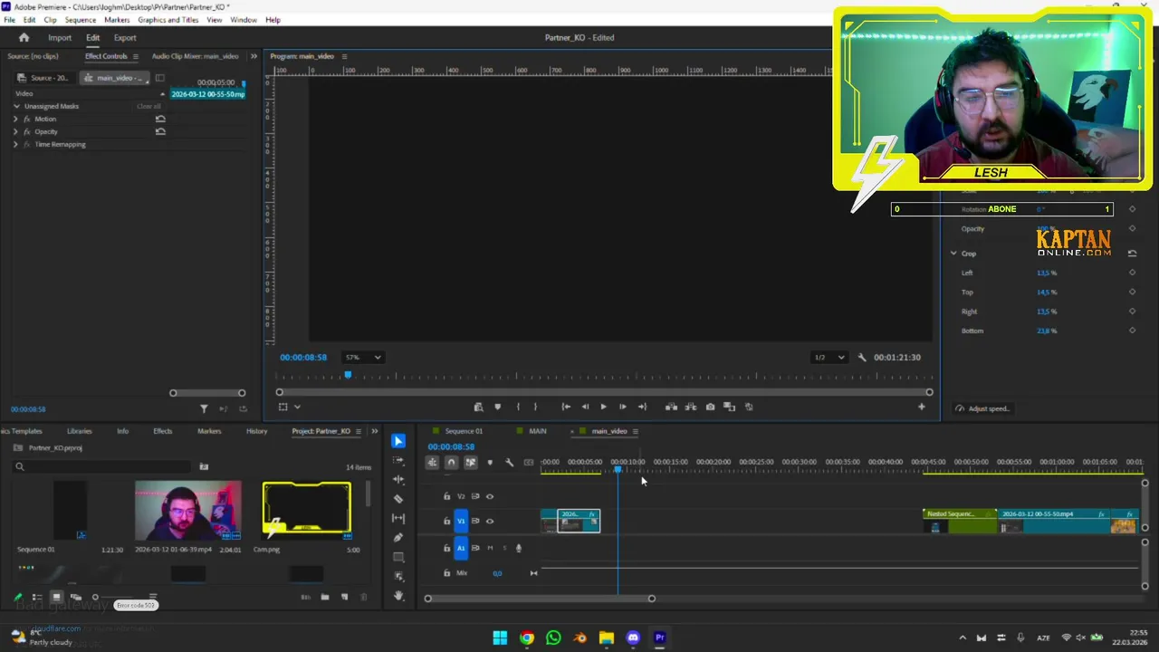Click create bin from search folder icon

(204, 466)
